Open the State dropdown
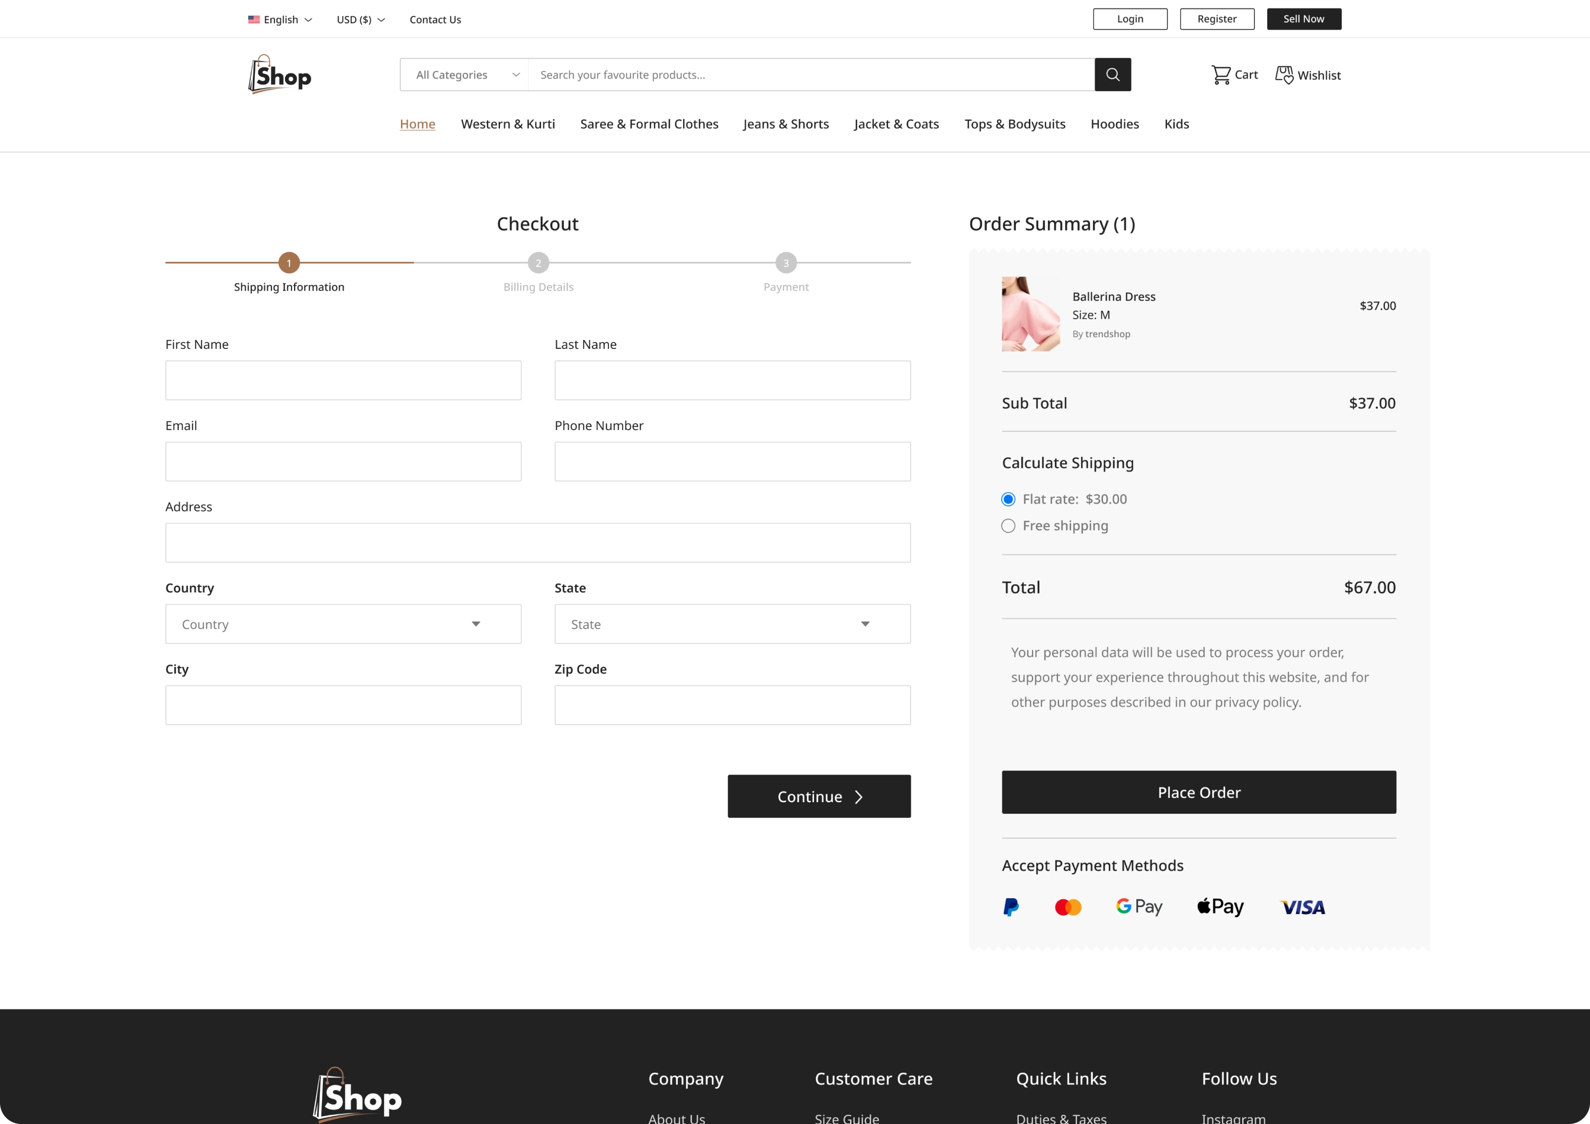 [732, 624]
